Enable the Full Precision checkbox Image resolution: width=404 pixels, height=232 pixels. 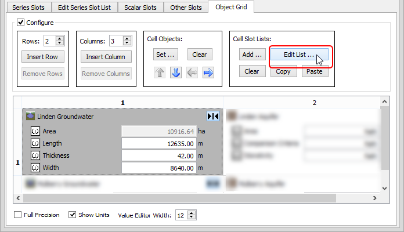point(18,215)
